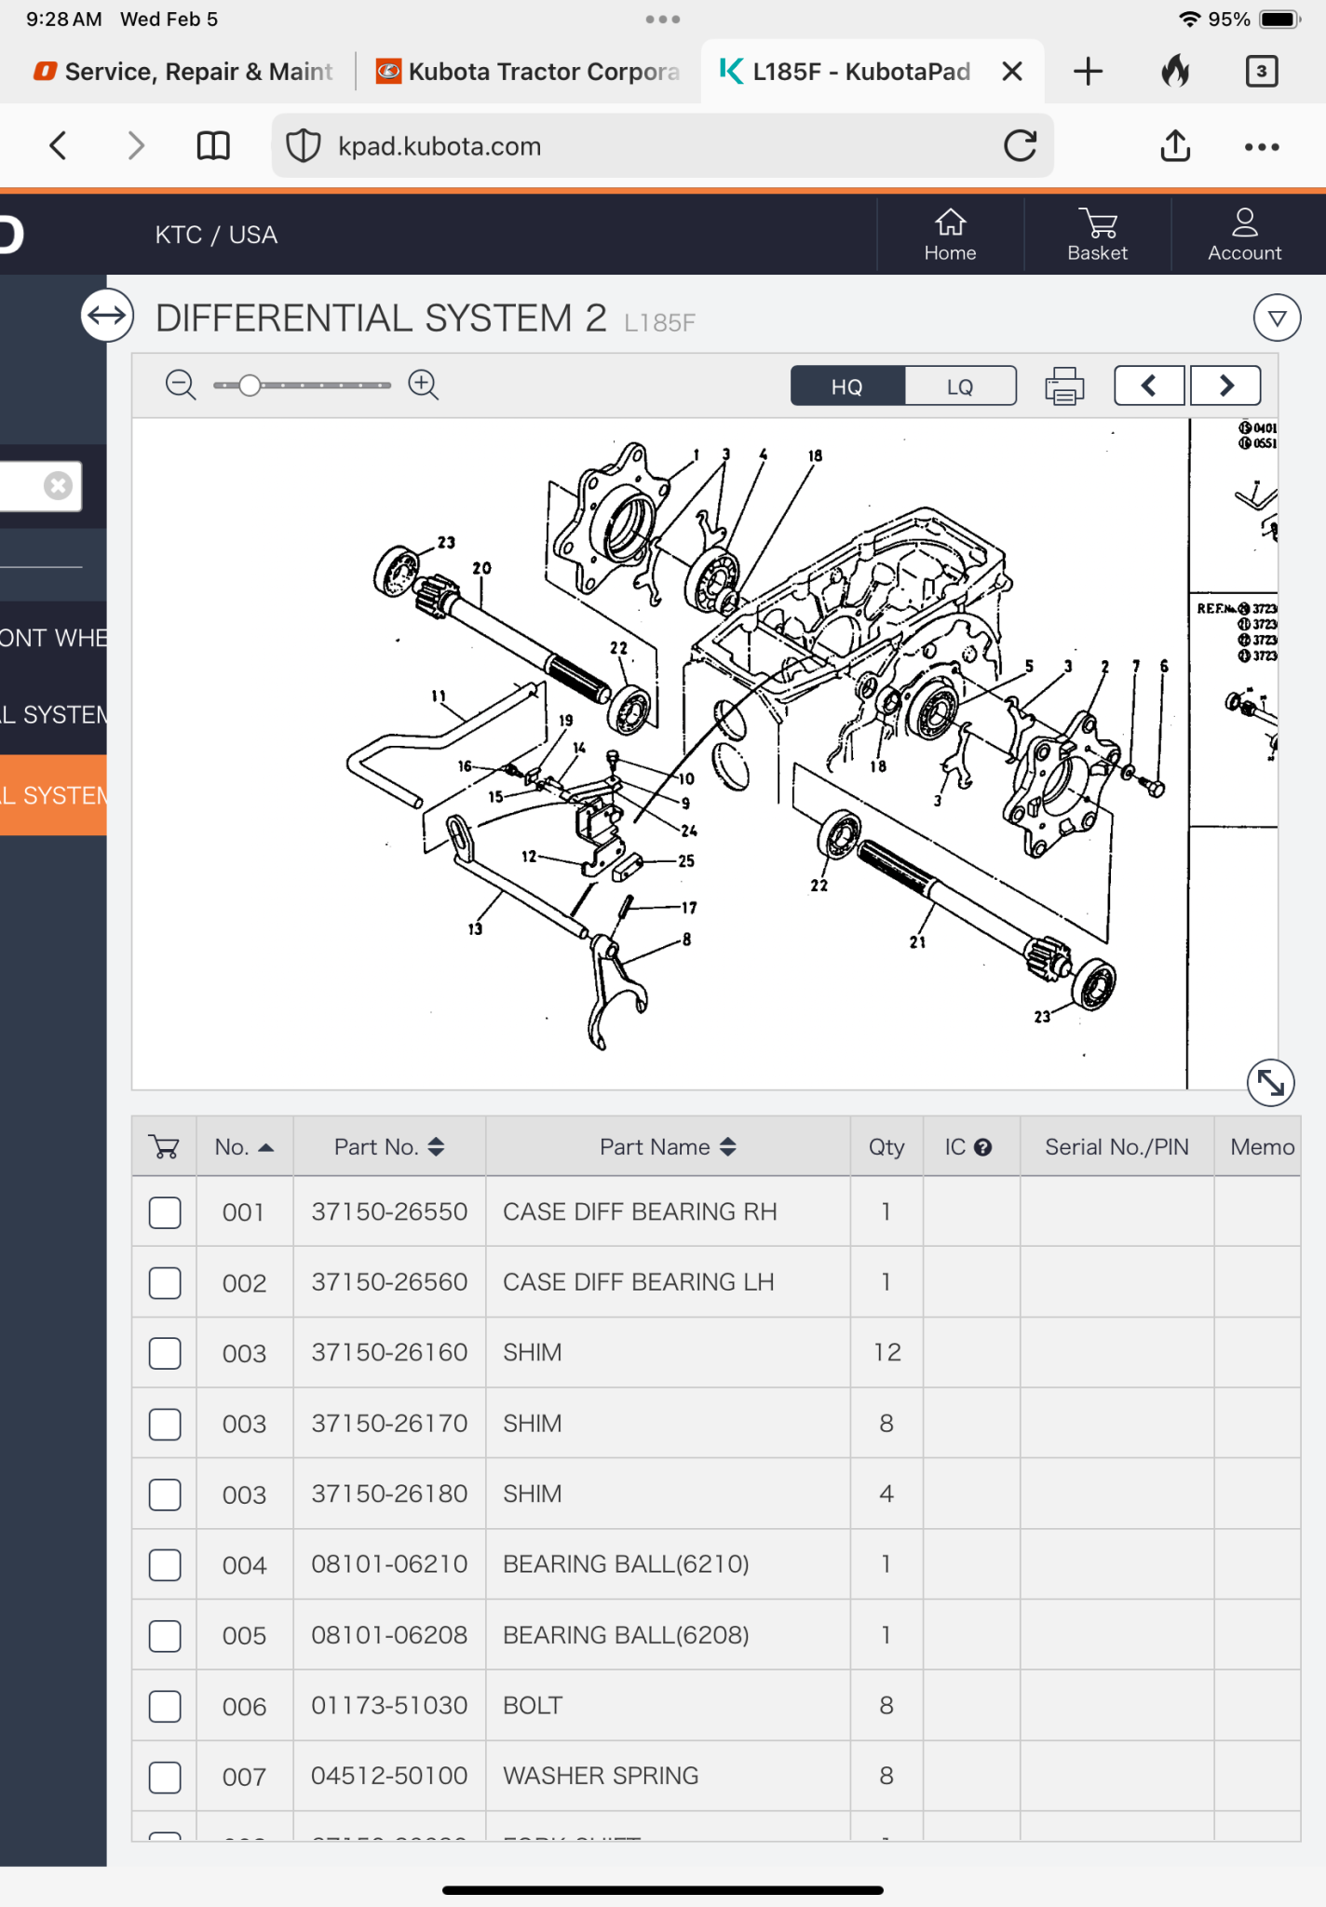
Task: Open the share sheet icon
Action: click(x=1175, y=145)
